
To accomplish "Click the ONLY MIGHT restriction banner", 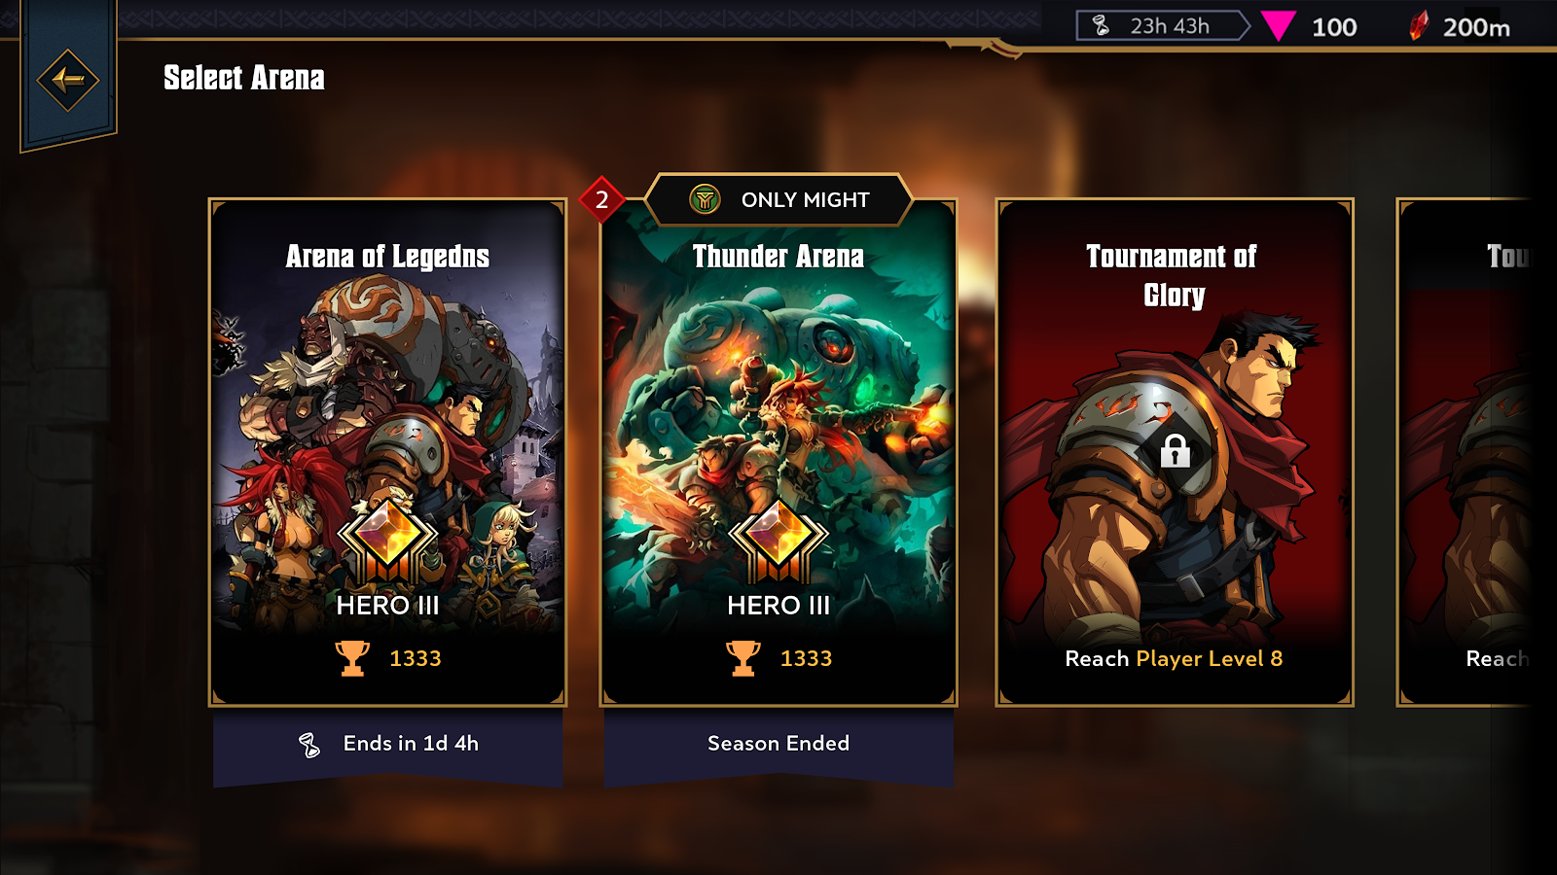I will 778,199.
